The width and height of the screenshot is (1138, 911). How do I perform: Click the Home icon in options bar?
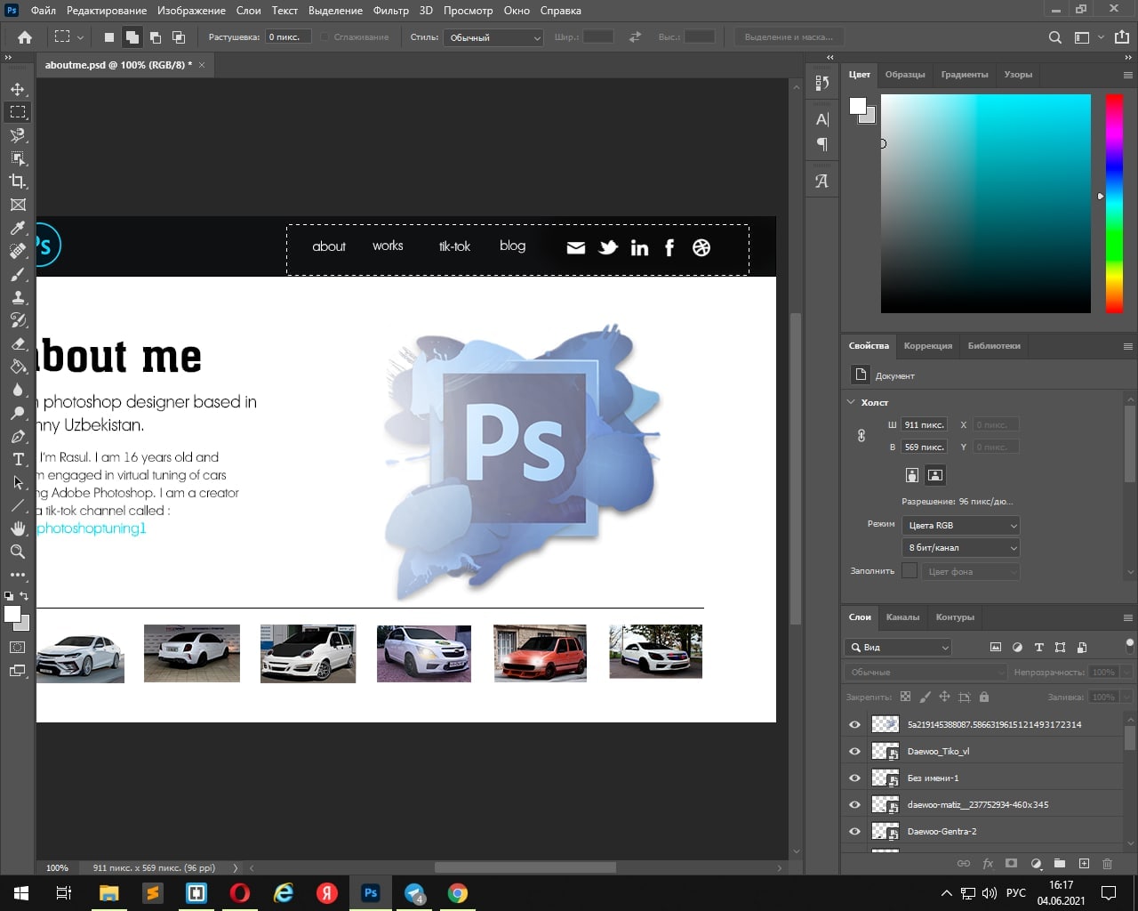click(x=25, y=37)
